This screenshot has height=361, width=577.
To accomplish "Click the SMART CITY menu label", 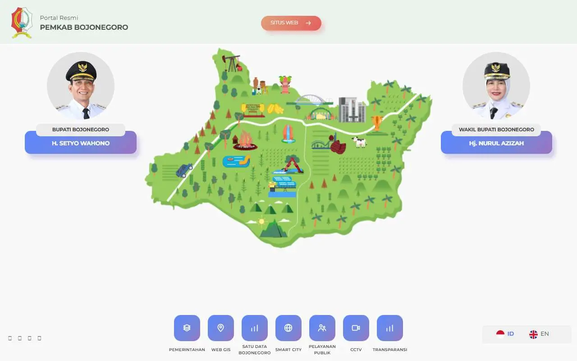I will pyautogui.click(x=288, y=350).
